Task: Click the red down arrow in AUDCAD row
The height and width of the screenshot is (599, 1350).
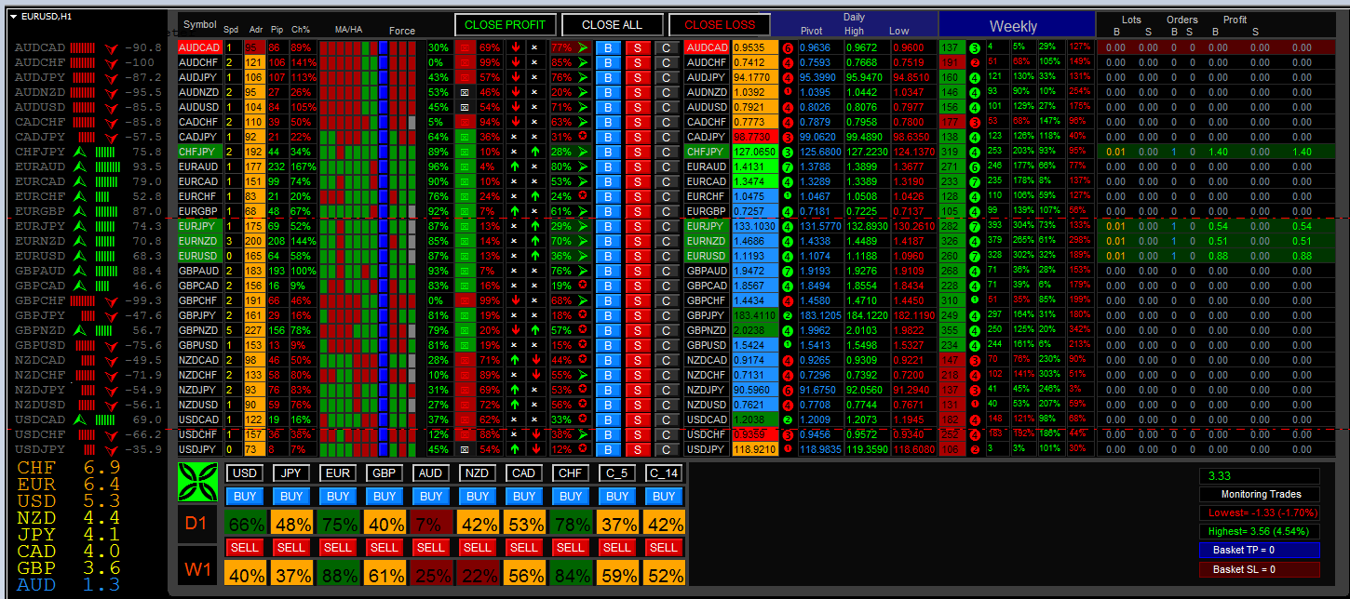Action: (517, 47)
